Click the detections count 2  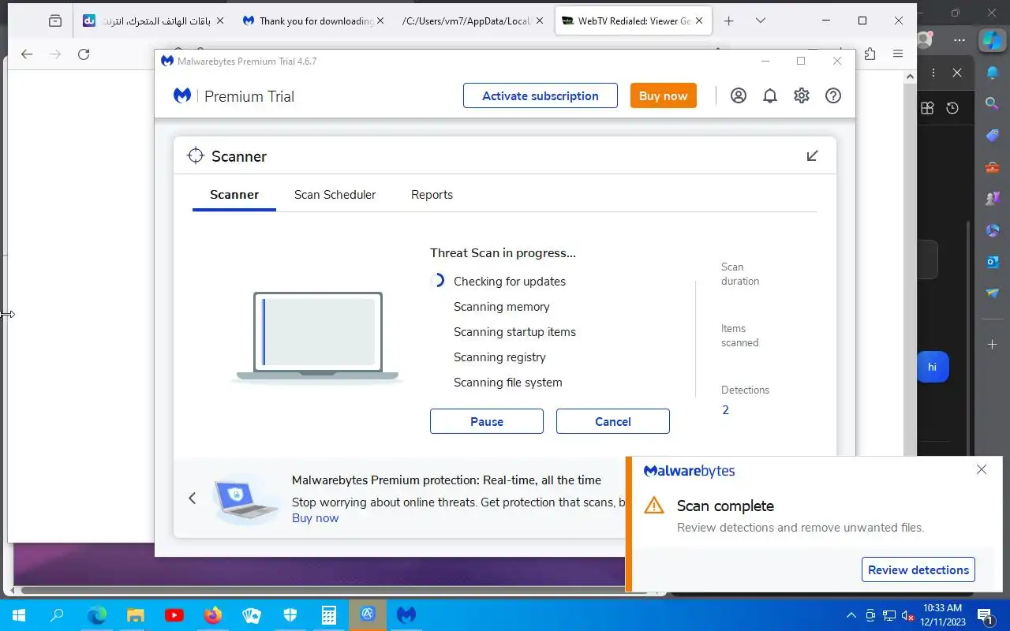725,410
